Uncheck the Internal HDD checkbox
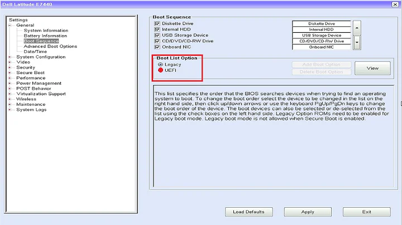402x225 pixels. (x=157, y=30)
